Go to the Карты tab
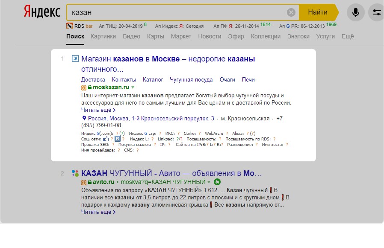Viewport: 384px width, 248px height. (x=156, y=36)
